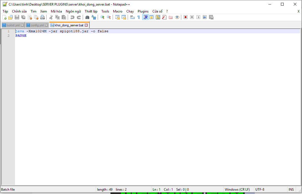Click line 1 of the batch script

click(x=56, y=31)
